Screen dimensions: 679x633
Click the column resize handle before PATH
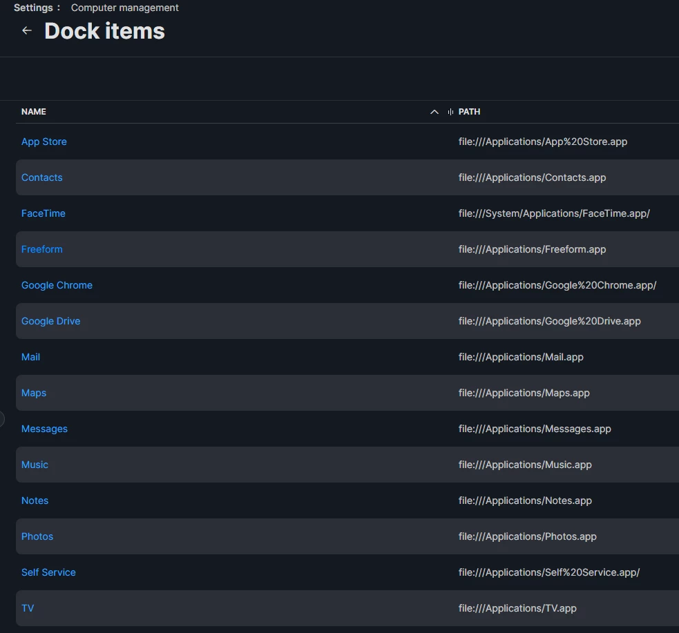coord(450,112)
